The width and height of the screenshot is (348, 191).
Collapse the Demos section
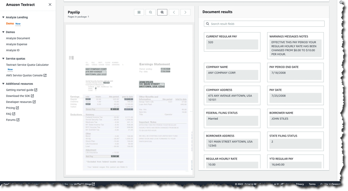[3, 32]
